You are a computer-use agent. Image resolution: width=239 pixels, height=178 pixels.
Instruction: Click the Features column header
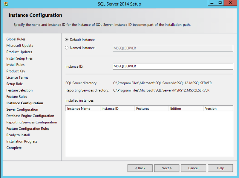click(x=151, y=109)
